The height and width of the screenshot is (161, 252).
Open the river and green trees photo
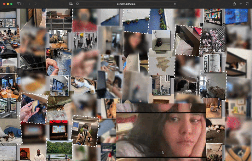59,150
